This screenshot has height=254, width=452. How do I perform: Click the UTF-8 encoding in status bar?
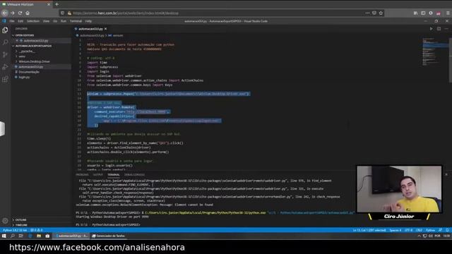[x=408, y=230]
